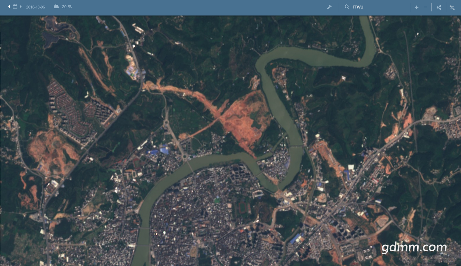Open the wrench settings tool
Screen dimensions: 461x266
329,7
